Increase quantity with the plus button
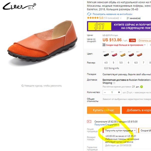 (x=119, y=92)
